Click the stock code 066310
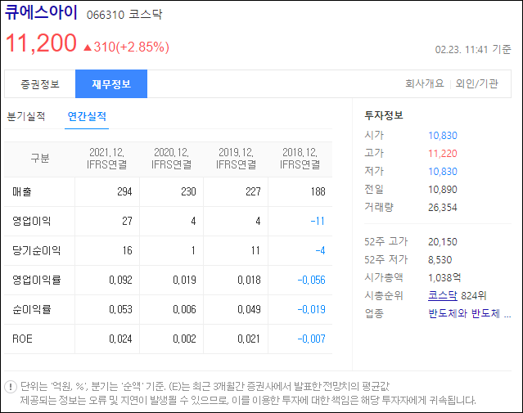 click(106, 15)
